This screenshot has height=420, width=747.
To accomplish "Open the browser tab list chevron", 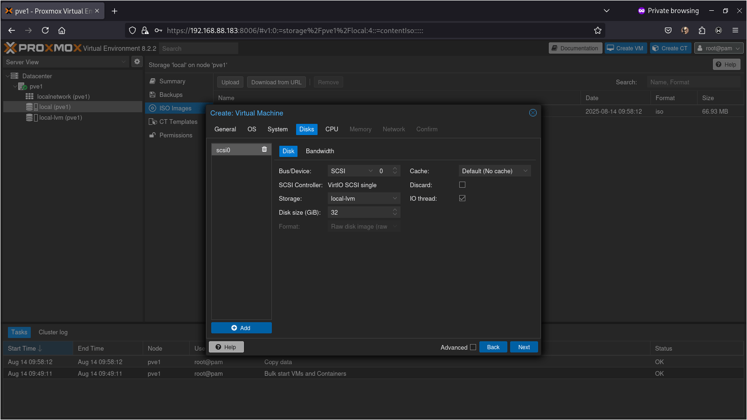I will coord(606,11).
